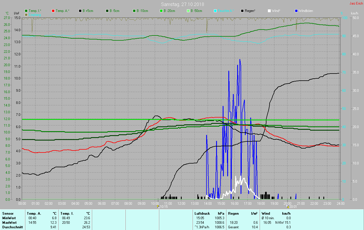Click the B -50cm legend label
364x230 pixels.
tap(196, 11)
